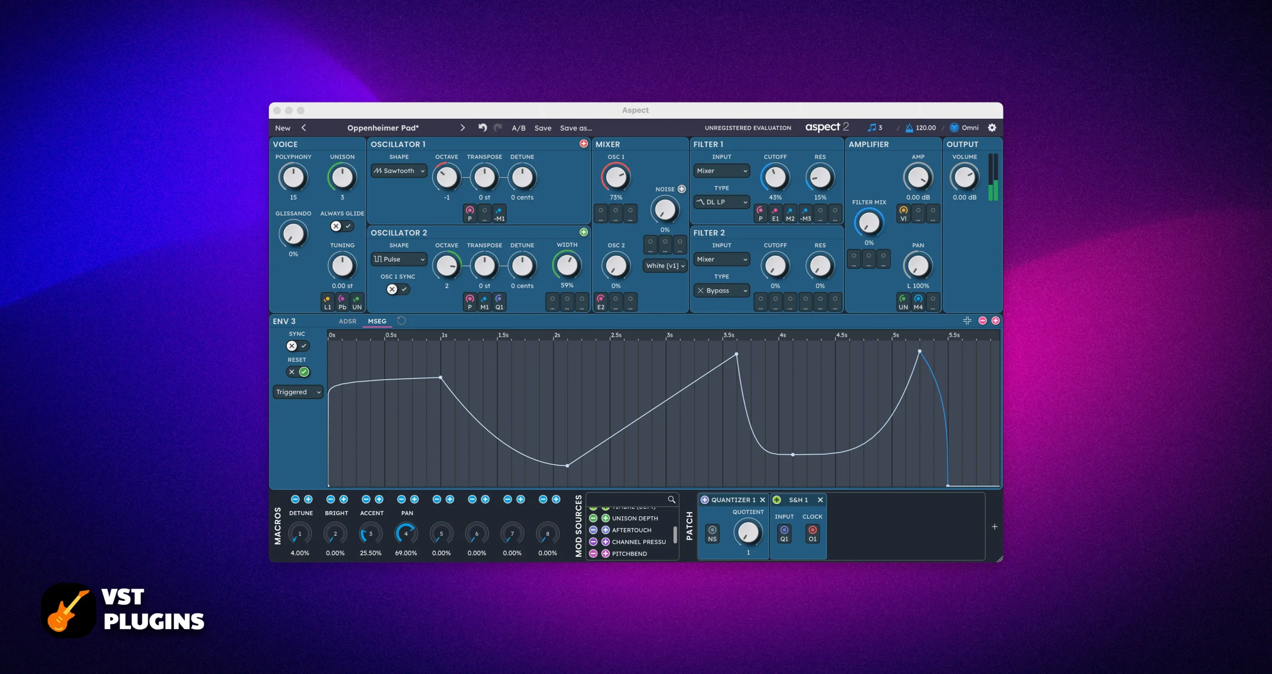Click the Quantizer 1 enable icon
Screen dimensions: 1272x674
(705, 500)
